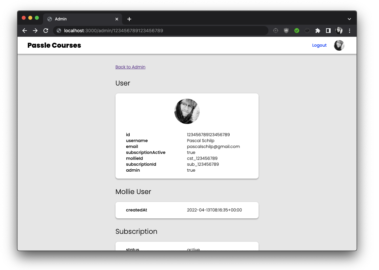
Task: Open Chrome profile avatar in toolbar
Action: tap(339, 31)
